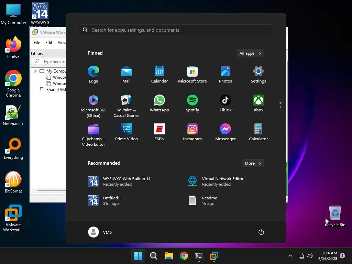Select Google Chrome desktop shortcut

[x=13, y=84]
